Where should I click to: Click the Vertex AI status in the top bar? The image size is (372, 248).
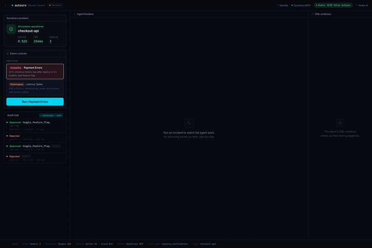(362, 6)
